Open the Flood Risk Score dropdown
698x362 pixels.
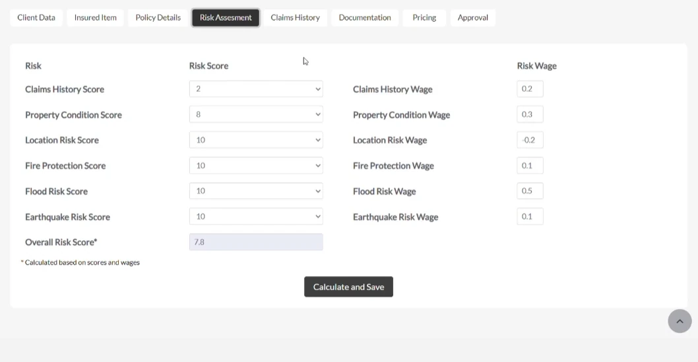coord(256,191)
